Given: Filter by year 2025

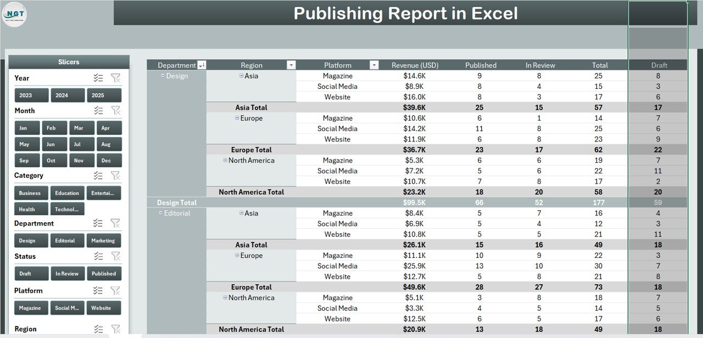Looking at the screenshot, I should (x=104, y=95).
